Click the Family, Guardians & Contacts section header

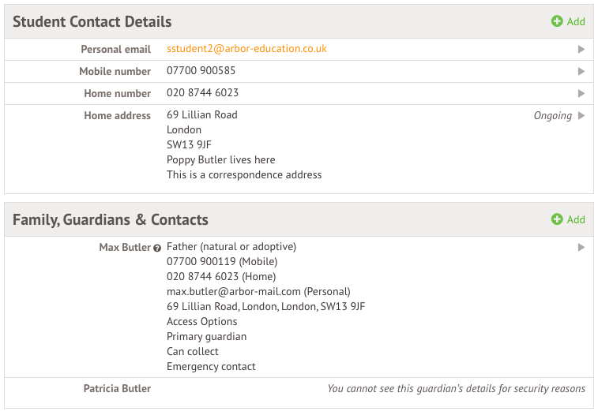pyautogui.click(x=111, y=219)
